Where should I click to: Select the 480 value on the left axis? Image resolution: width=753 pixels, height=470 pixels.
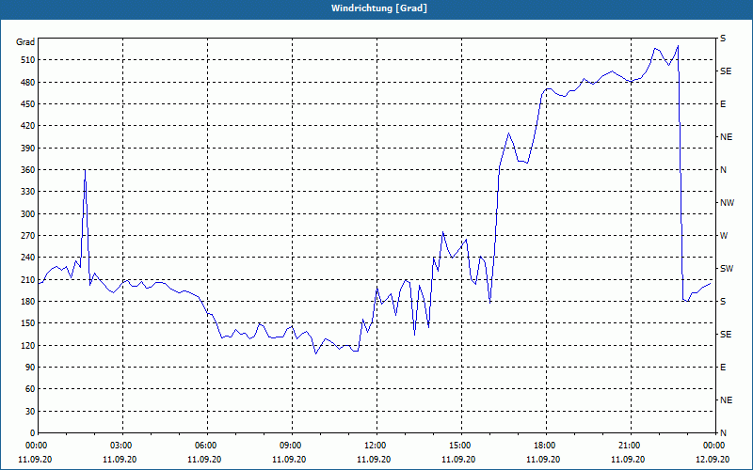[x=27, y=82]
